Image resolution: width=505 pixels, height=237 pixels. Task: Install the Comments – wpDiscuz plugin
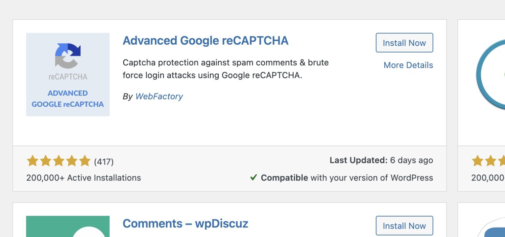coord(404,226)
